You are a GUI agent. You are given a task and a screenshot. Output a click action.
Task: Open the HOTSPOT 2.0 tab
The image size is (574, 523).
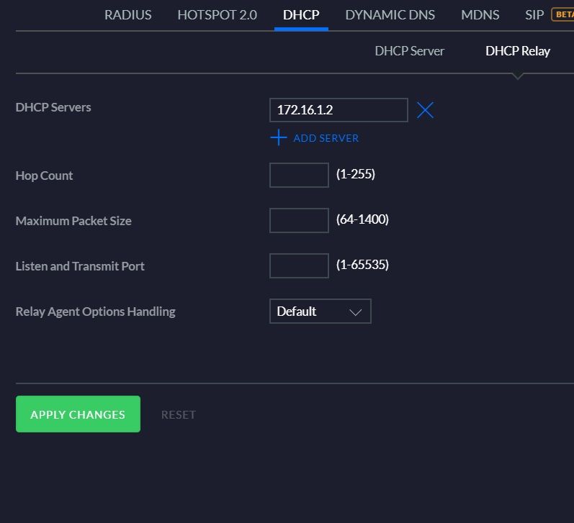click(217, 14)
